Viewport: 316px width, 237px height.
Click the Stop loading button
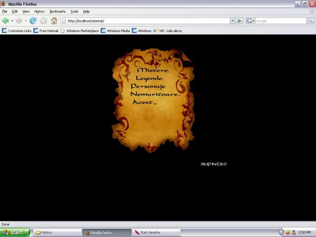[43, 21]
